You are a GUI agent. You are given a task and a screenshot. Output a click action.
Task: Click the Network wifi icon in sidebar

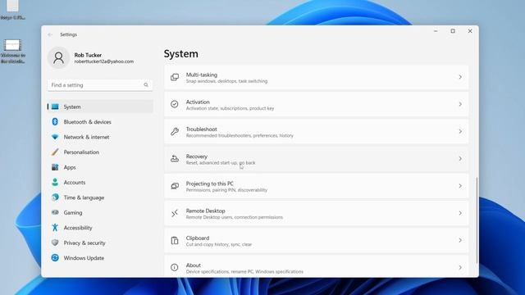click(x=55, y=137)
